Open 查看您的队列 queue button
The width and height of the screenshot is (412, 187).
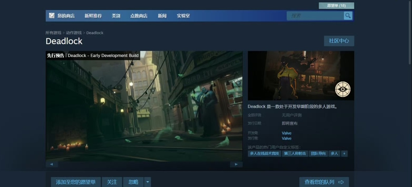(324, 182)
